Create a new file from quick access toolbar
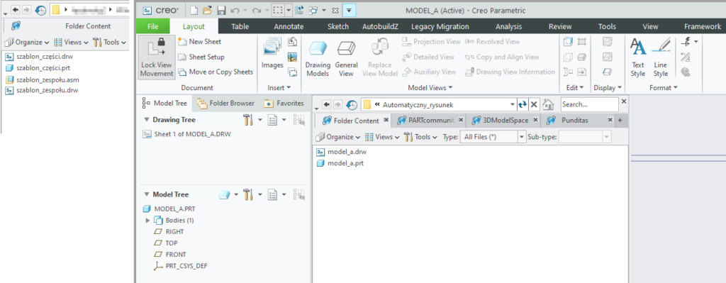Viewport: 726px width, 283px height. 194,10
